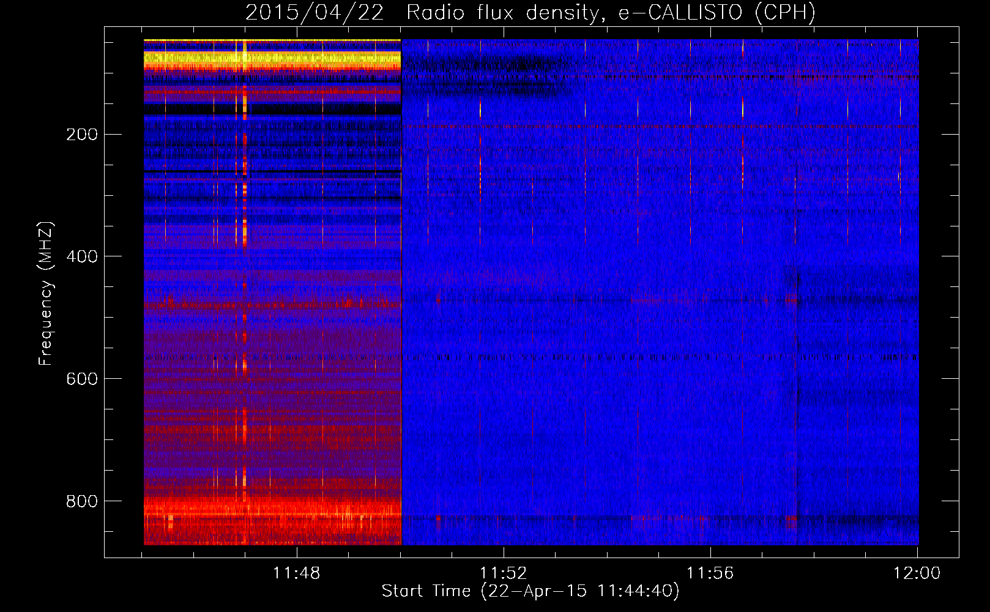Click the 600 frequency tick label

pos(82,379)
